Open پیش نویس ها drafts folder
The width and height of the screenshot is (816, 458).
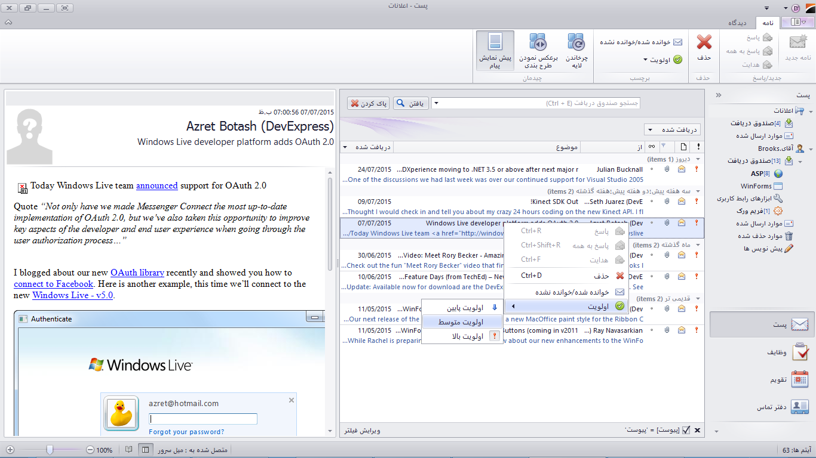point(768,249)
